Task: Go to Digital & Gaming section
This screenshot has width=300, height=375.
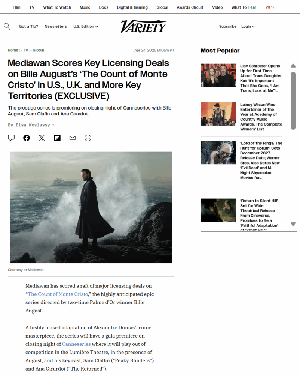Action: pyautogui.click(x=132, y=7)
